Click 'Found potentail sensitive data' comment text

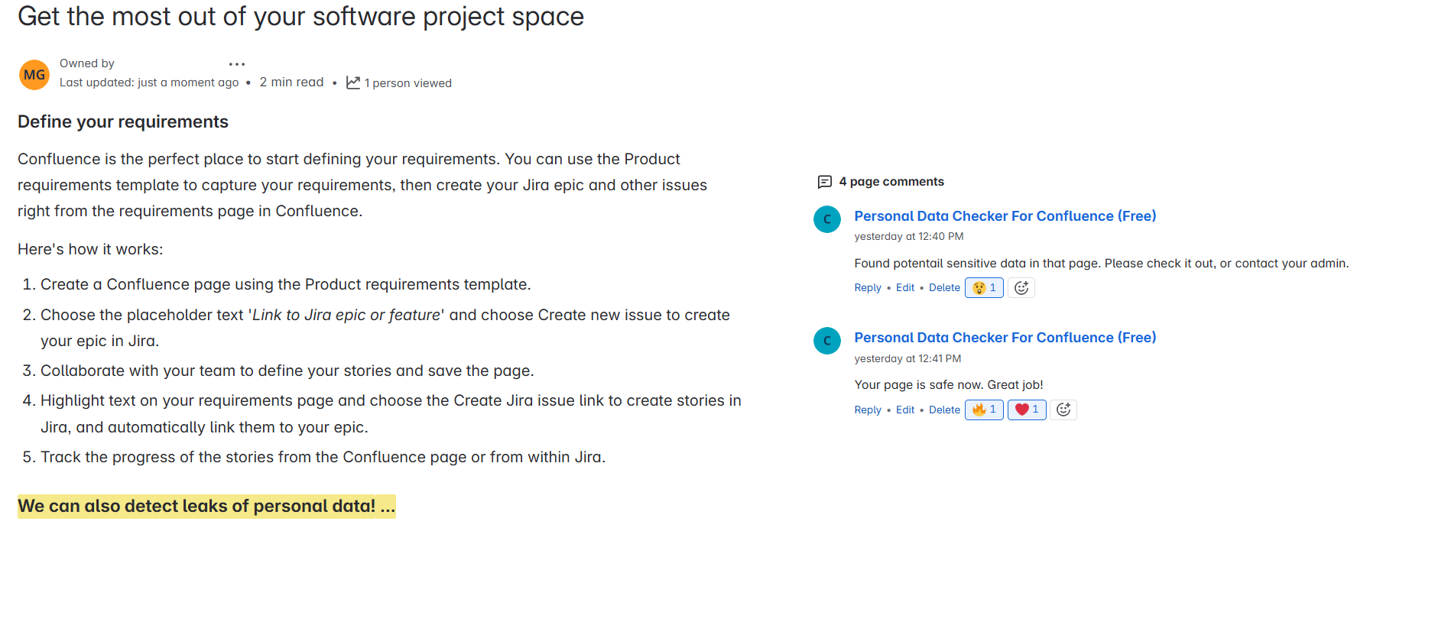tap(1102, 264)
